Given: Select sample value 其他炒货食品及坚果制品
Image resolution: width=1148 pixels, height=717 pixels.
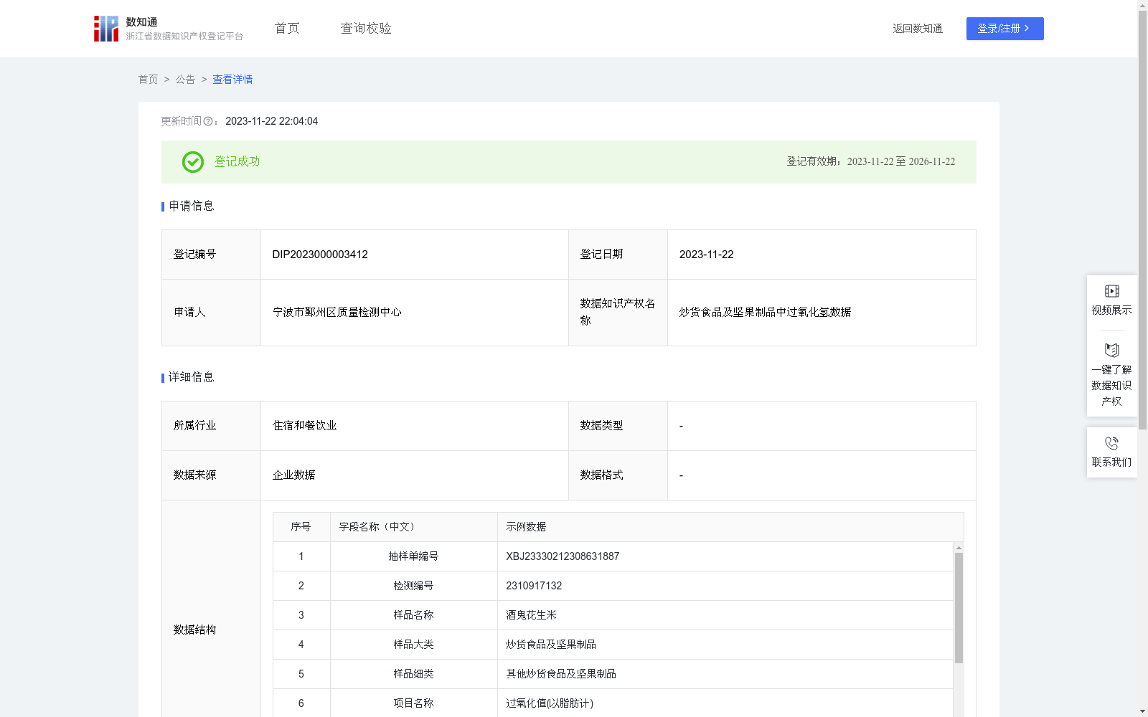Looking at the screenshot, I should tap(561, 674).
